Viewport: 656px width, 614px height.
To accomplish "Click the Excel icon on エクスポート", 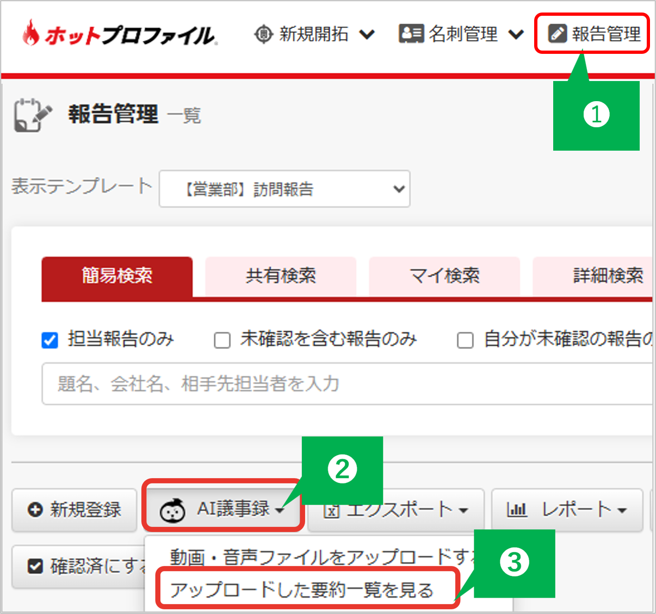I will (332, 511).
